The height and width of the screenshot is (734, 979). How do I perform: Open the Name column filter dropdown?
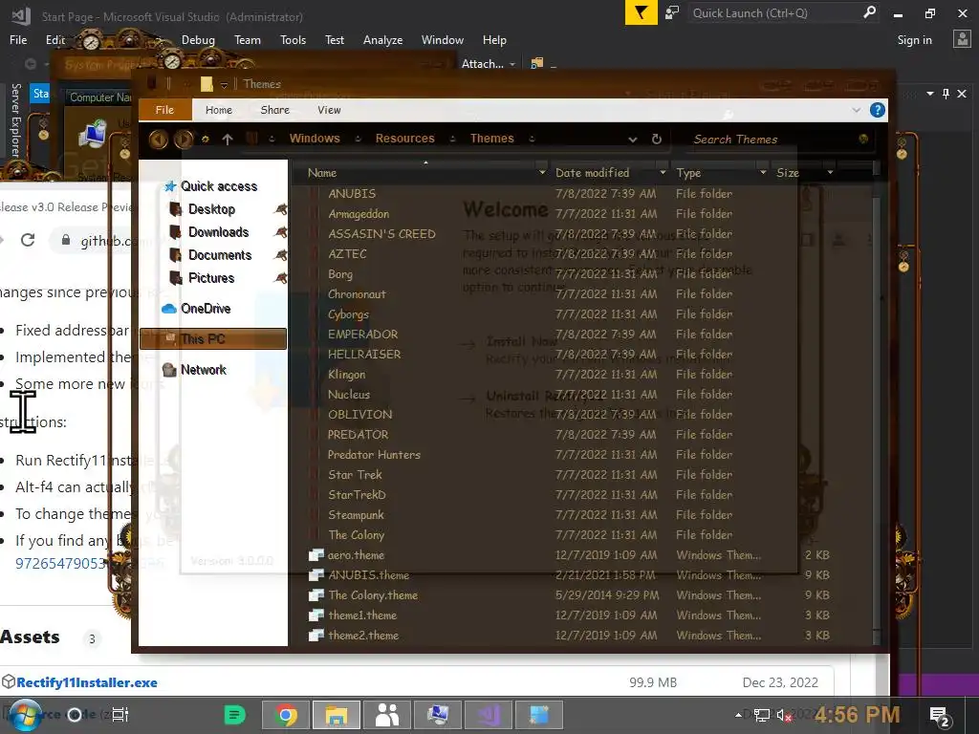coord(542,172)
